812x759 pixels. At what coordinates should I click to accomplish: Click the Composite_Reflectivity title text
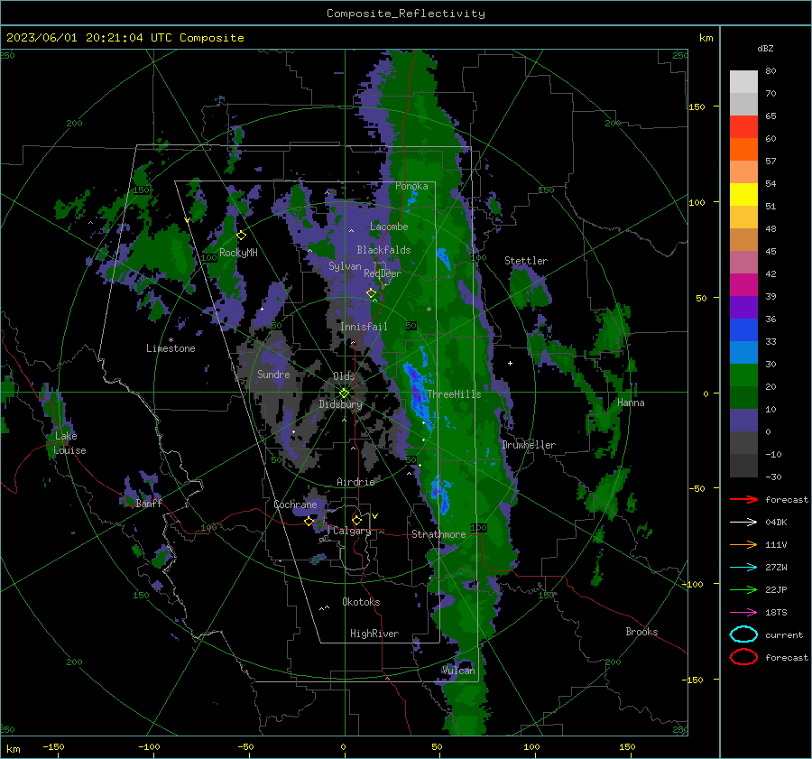click(406, 14)
